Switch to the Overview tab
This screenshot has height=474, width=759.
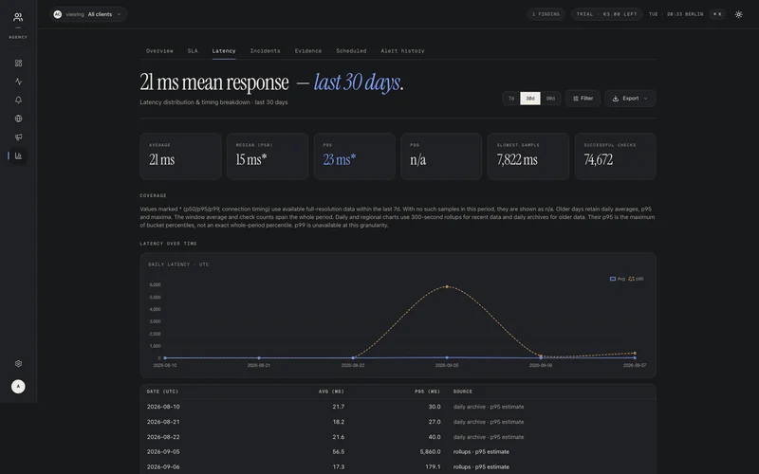point(159,51)
